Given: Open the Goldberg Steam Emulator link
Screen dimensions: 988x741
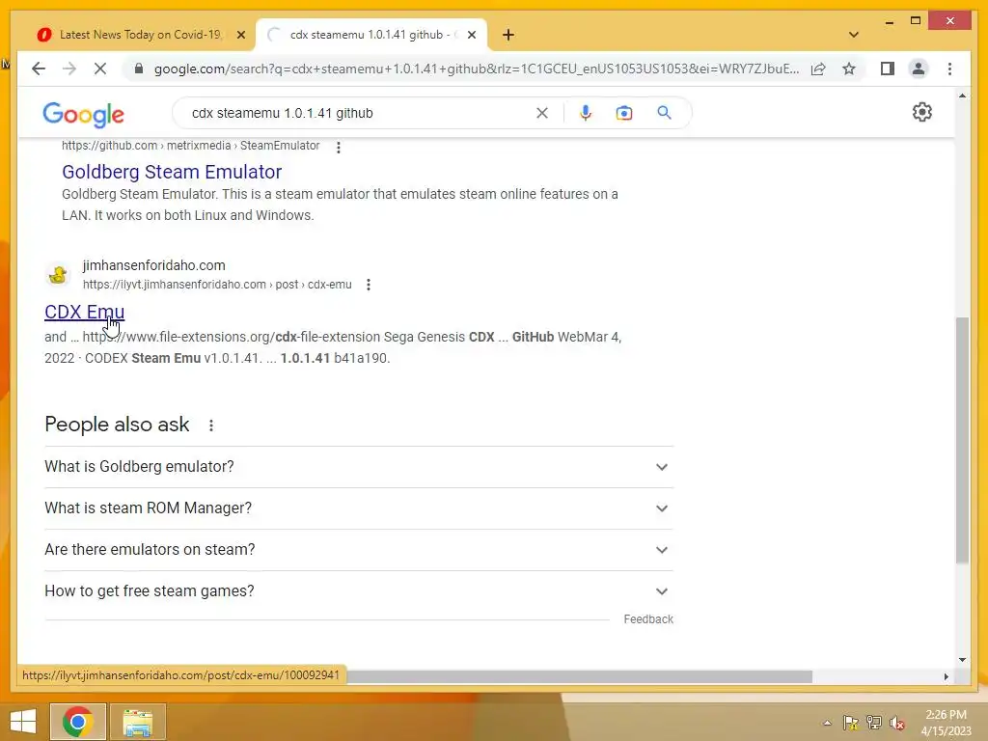Looking at the screenshot, I should click(x=172, y=172).
